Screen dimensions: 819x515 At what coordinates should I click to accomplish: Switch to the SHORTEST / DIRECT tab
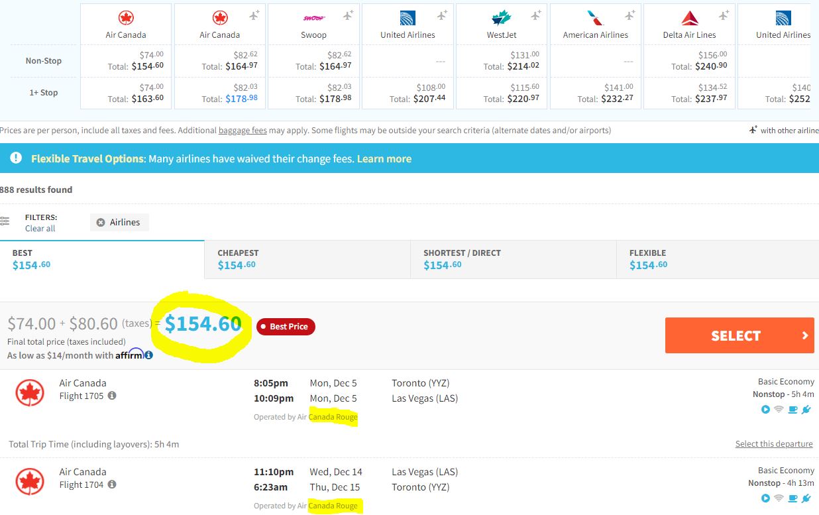click(514, 258)
